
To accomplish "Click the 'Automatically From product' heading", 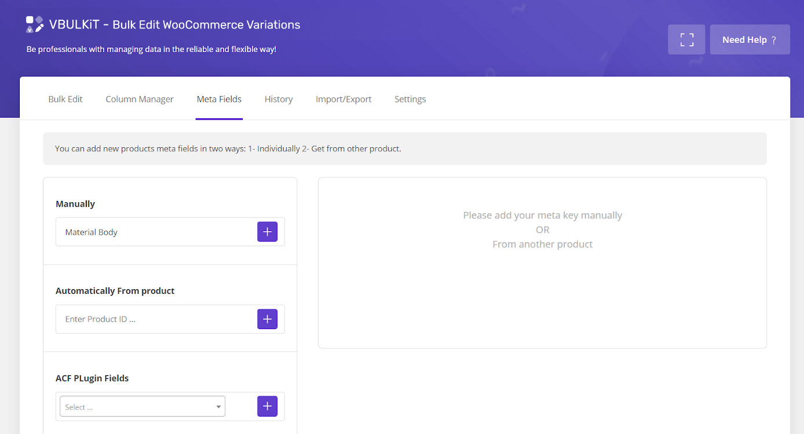I will (x=115, y=291).
